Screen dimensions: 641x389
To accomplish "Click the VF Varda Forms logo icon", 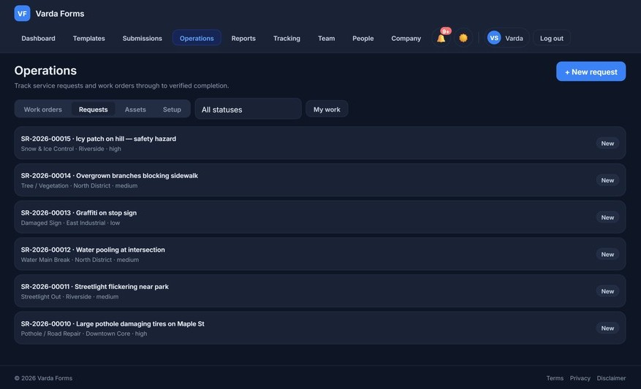I will click(x=22, y=13).
